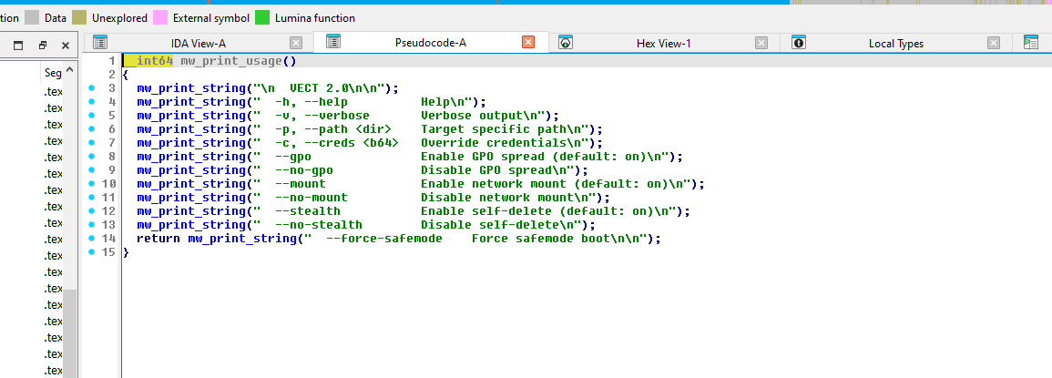Click the partially visible tab icon at far right
The height and width of the screenshot is (378, 1052).
[1030, 43]
